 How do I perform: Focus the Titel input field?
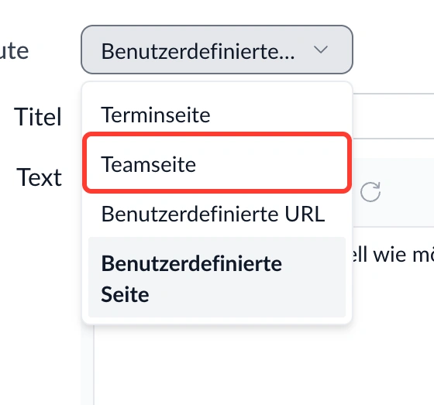(393, 116)
